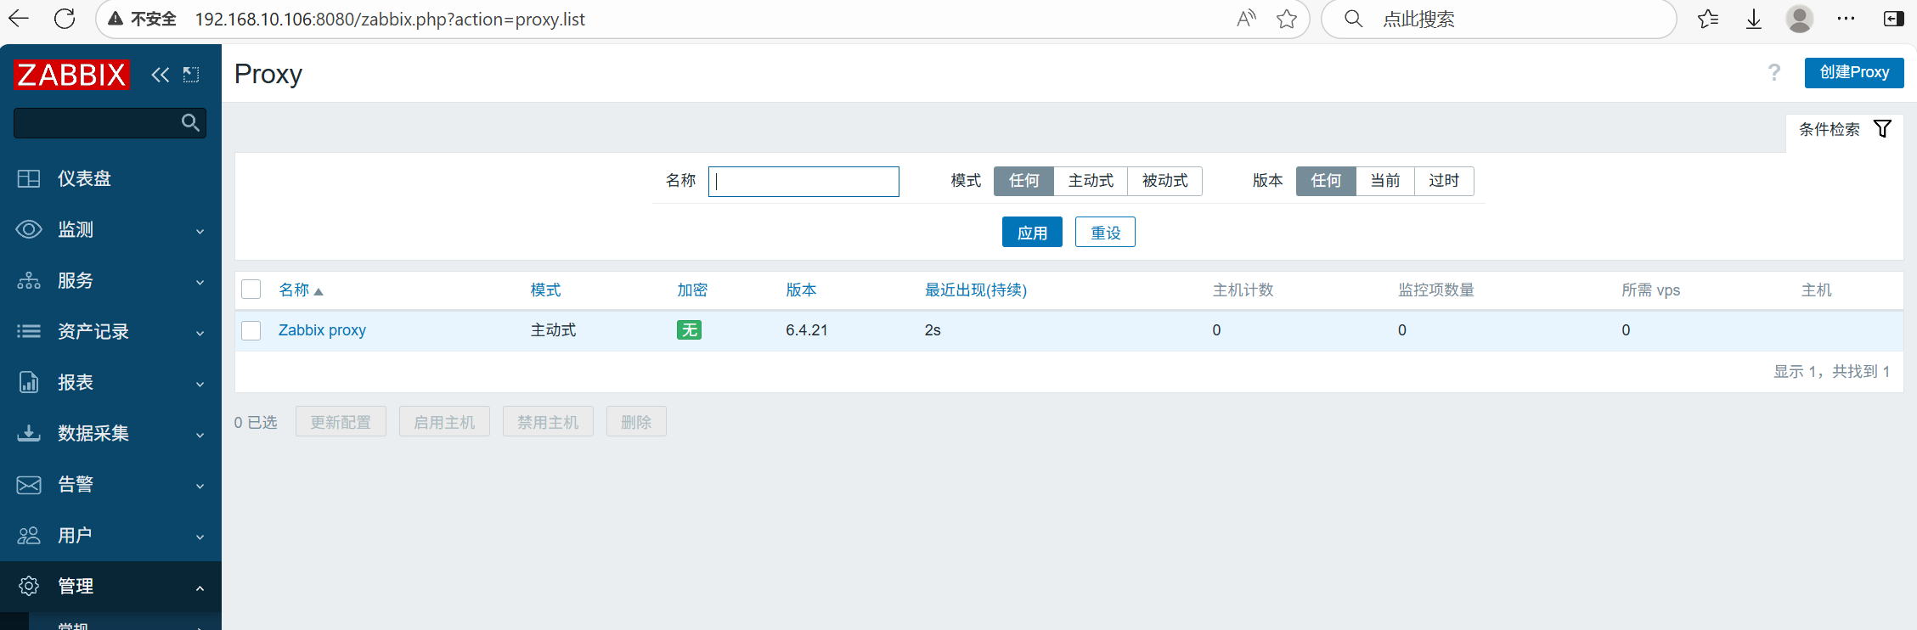Open the Zabbix proxy link
Screen dimensions: 1917x630
pos(322,330)
